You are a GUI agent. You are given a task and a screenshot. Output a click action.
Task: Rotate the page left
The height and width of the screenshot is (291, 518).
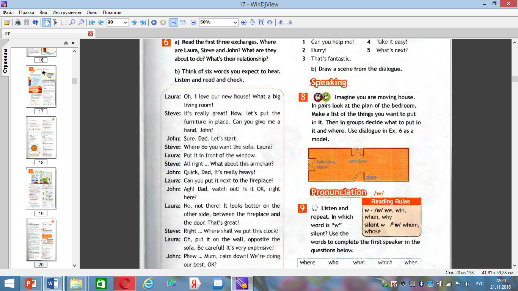tap(281, 22)
